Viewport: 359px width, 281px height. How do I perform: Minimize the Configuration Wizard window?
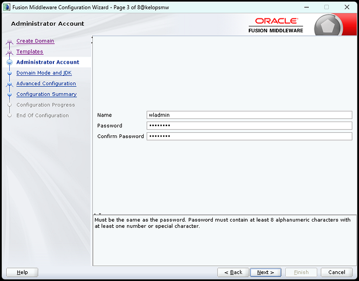point(306,7)
